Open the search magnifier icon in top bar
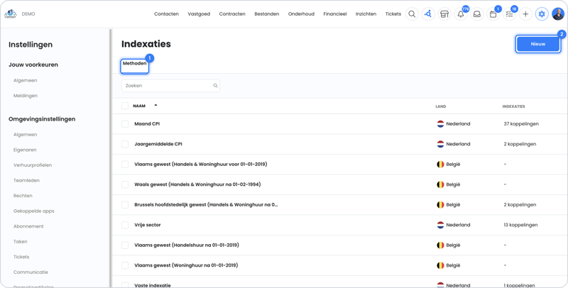The height and width of the screenshot is (288, 568). point(412,14)
